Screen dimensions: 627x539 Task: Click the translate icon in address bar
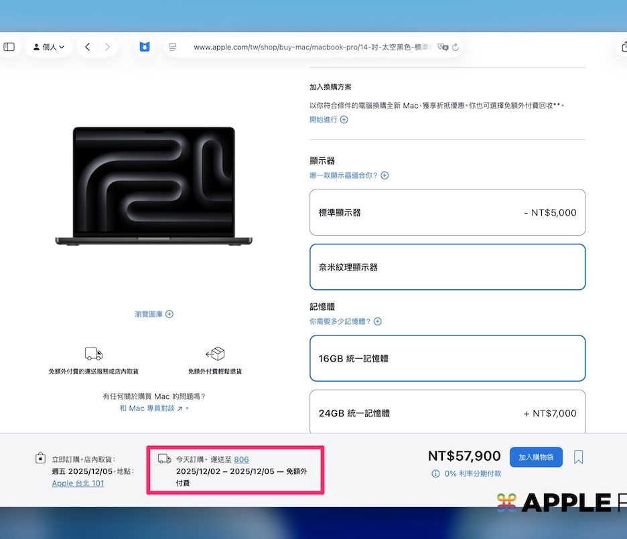(x=442, y=47)
